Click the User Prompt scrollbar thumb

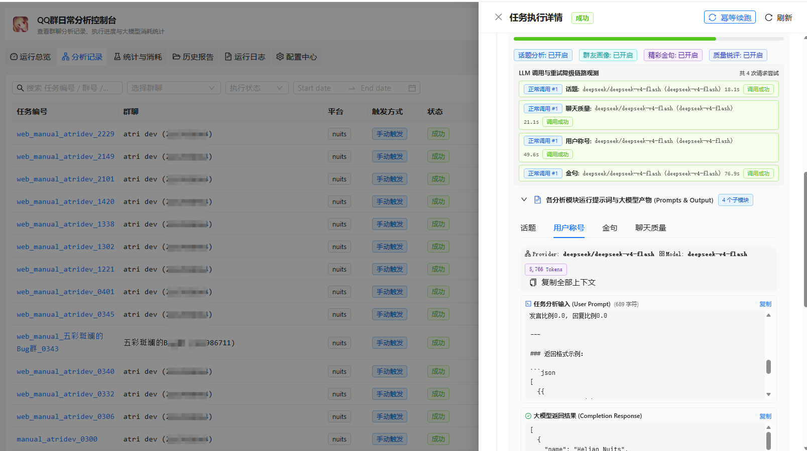(x=768, y=366)
